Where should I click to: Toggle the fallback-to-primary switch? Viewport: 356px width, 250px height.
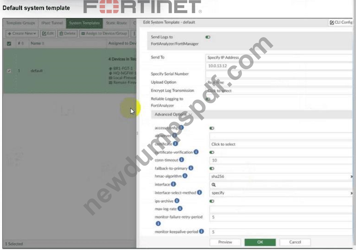[x=212, y=168]
